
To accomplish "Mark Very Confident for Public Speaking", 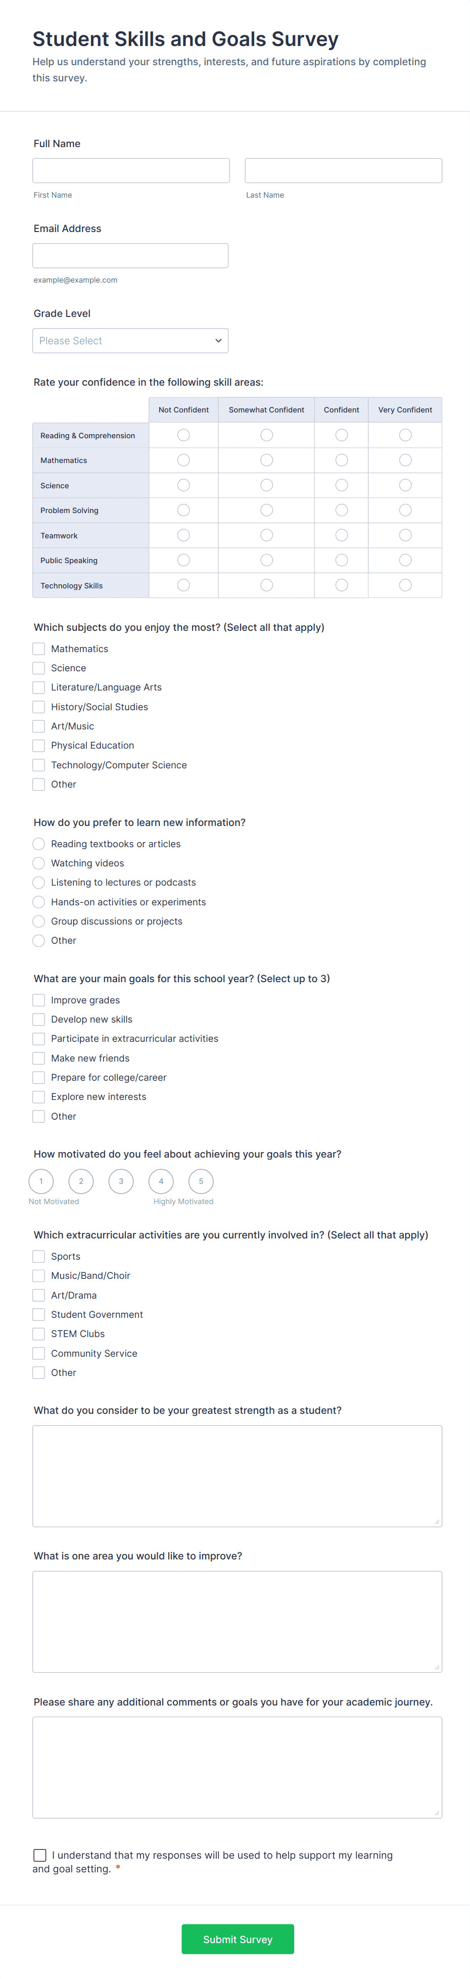I will (405, 560).
